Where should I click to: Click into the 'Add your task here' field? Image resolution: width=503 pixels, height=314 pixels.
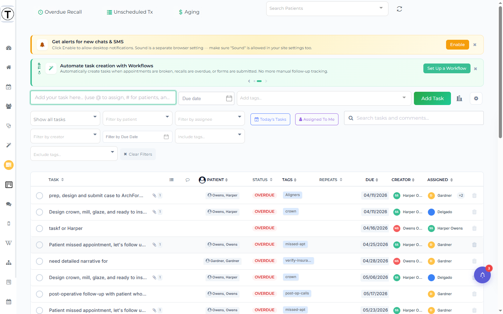103,98
